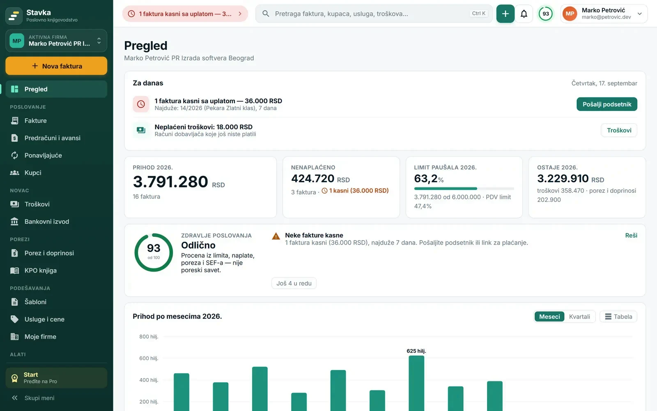Click the search magnifier icon
Viewport: 657px width, 411px height.
point(266,14)
